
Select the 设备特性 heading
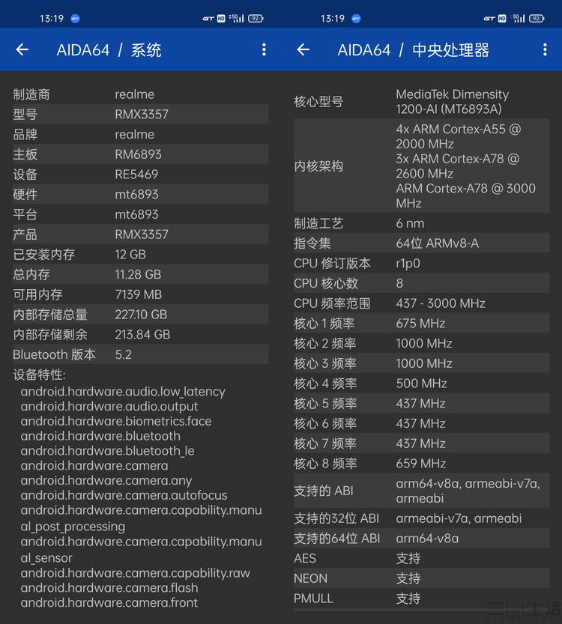pos(39,375)
